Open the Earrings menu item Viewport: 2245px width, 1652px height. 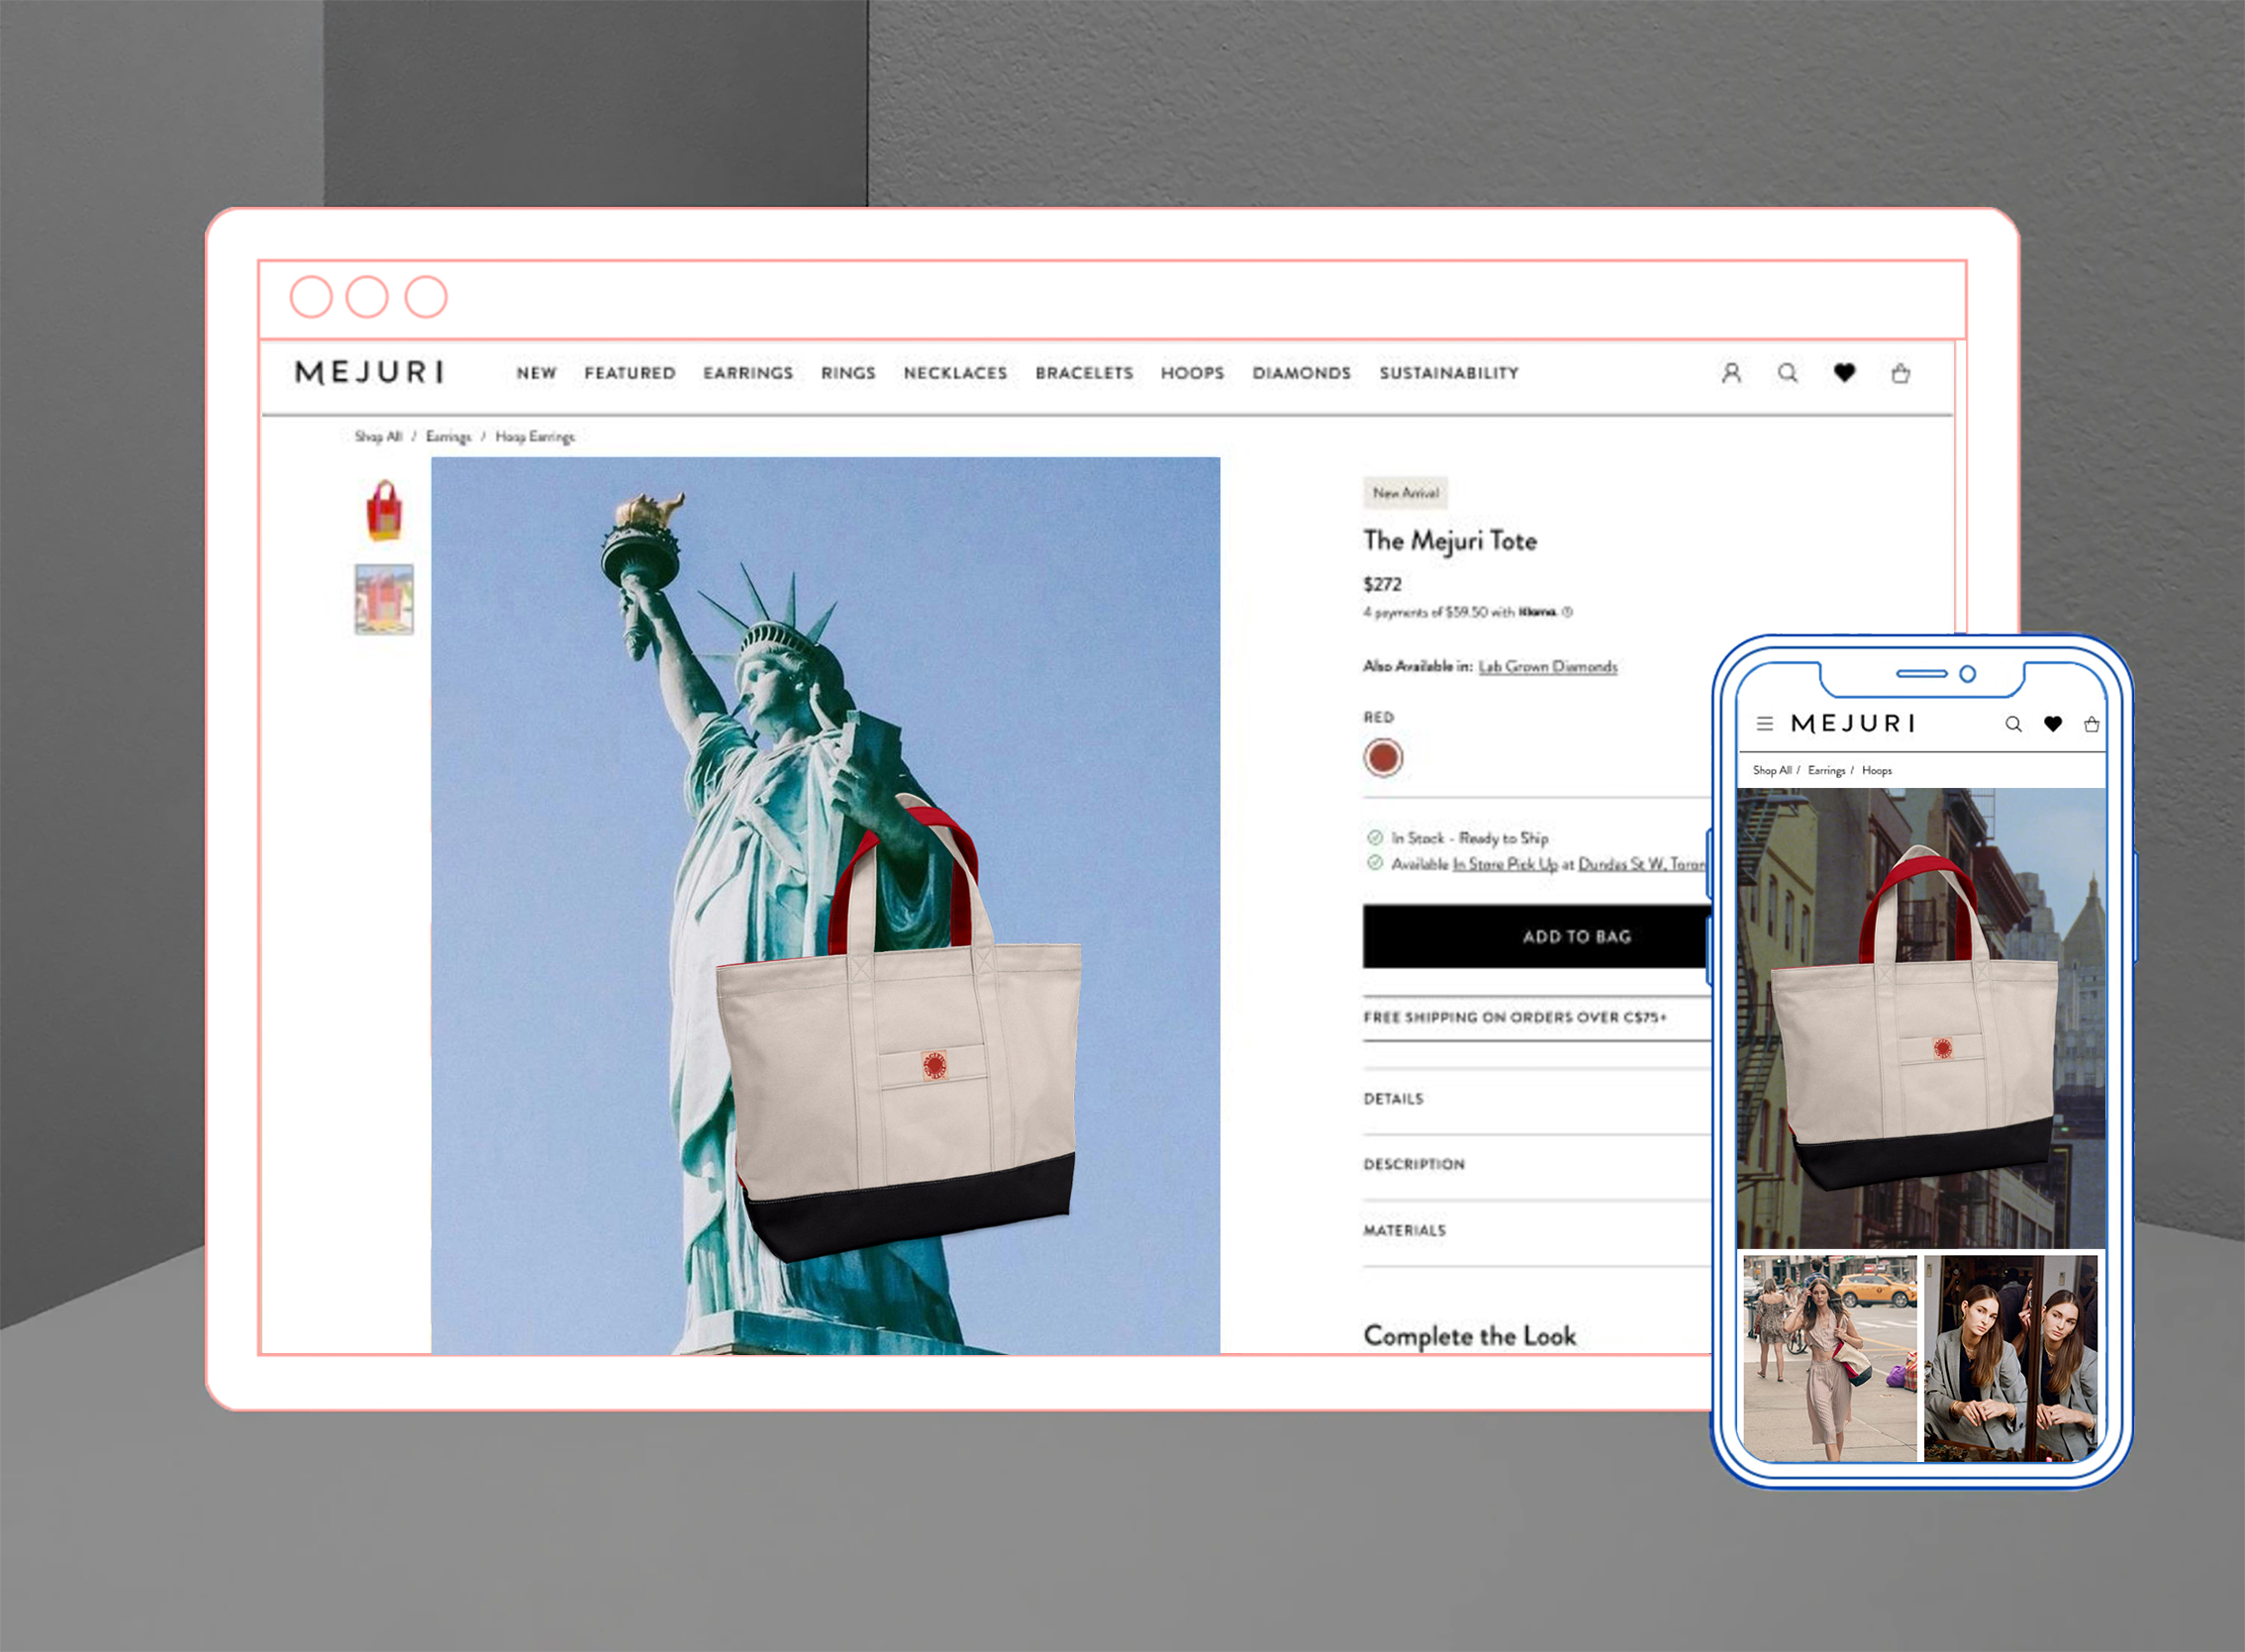click(747, 373)
